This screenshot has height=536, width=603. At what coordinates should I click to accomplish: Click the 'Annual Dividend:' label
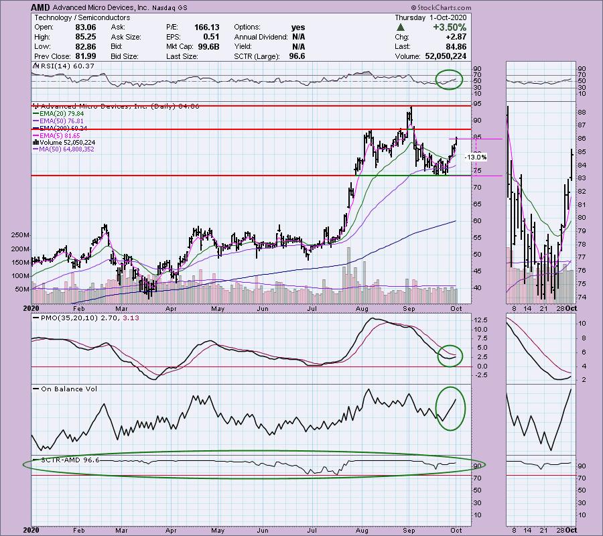click(261, 37)
